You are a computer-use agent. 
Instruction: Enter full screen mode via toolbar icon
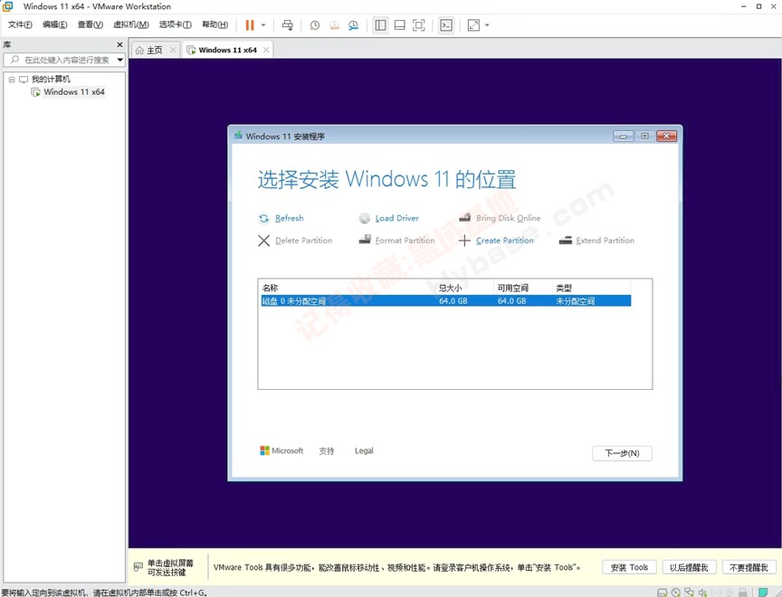click(x=419, y=25)
